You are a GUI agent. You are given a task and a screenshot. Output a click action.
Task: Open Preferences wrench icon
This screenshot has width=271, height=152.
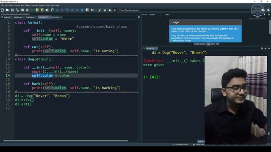(100, 10)
